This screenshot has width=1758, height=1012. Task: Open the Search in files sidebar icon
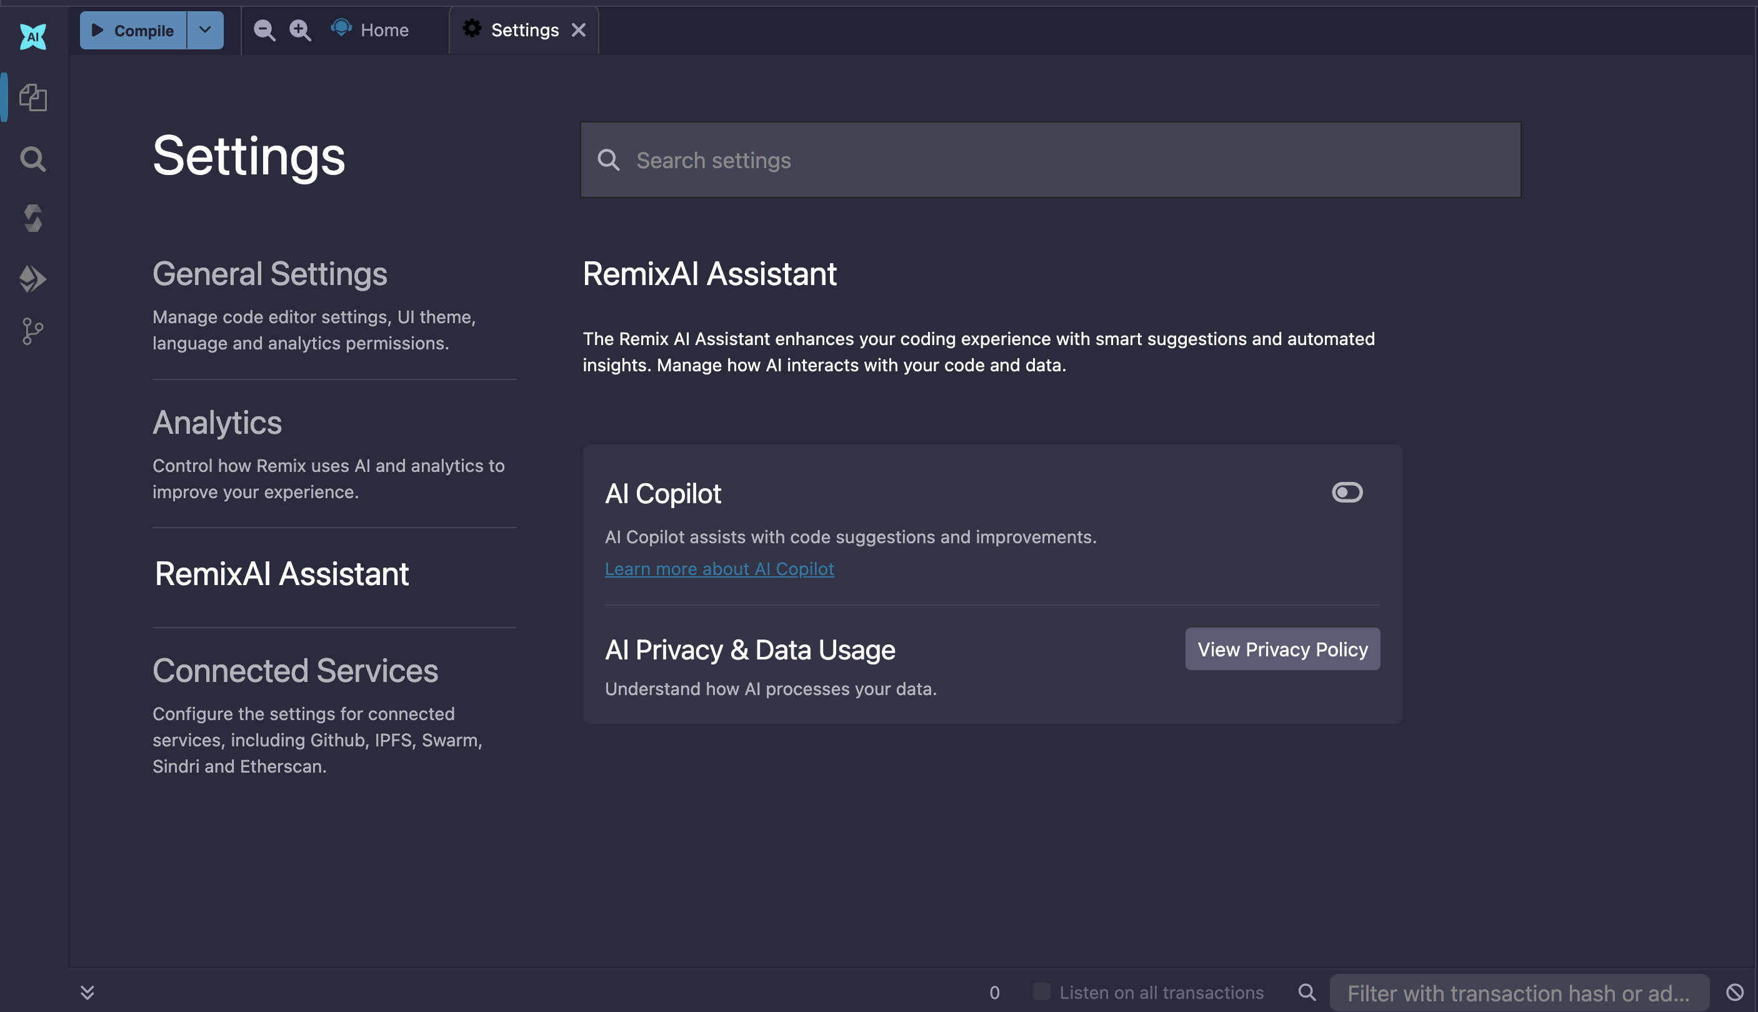click(32, 159)
